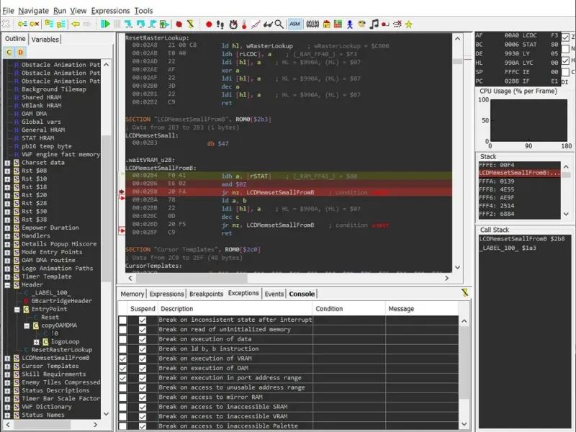Select the Variables tab
Viewport: 576px width, 432px height.
45,40
